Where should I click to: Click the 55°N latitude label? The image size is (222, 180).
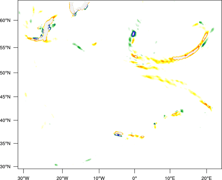coord(5,48)
